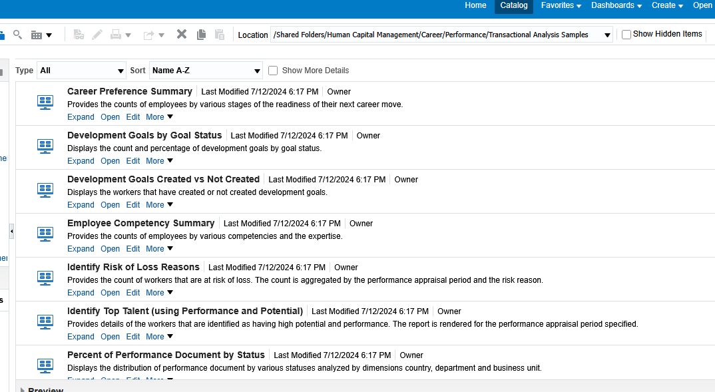Click Percent of Performance Document by Status title
The height and width of the screenshot is (392, 715).
(166, 355)
